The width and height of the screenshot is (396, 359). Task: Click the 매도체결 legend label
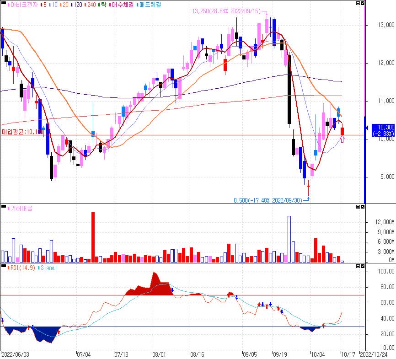coord(149,5)
